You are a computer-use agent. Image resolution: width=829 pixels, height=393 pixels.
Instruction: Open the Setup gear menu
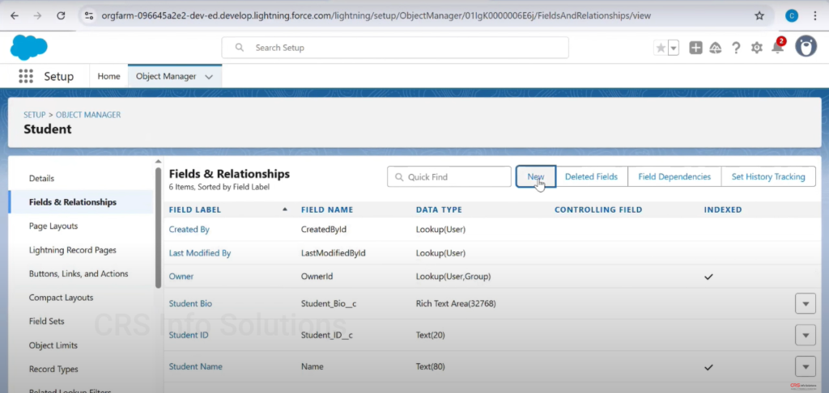point(757,48)
